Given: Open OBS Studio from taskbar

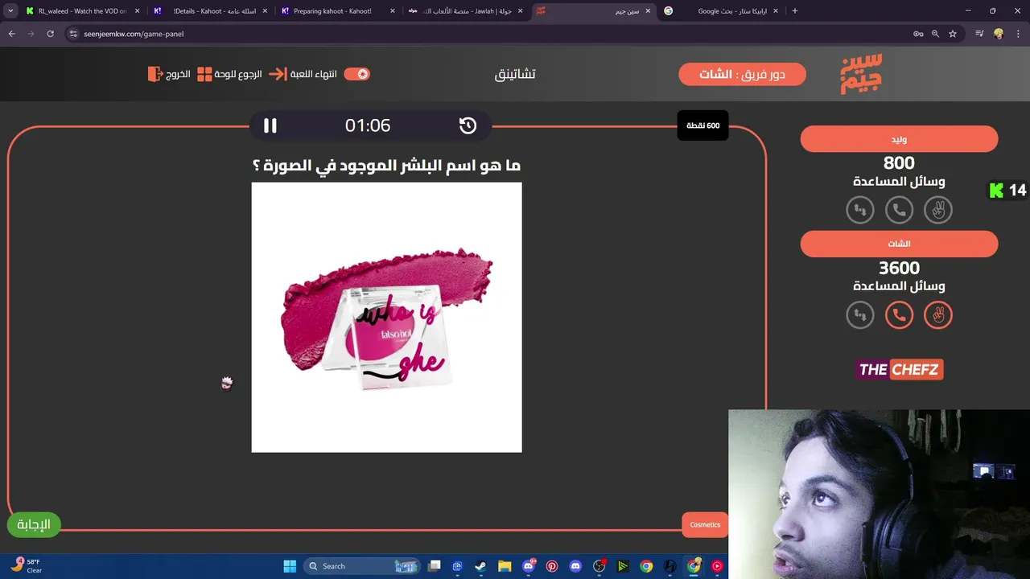Looking at the screenshot, I should [x=599, y=566].
